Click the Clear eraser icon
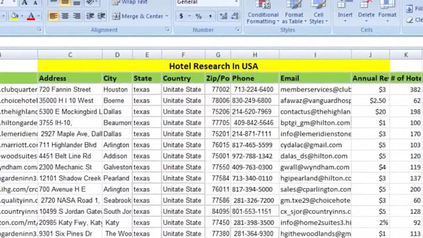423x238 pixels. (x=409, y=20)
